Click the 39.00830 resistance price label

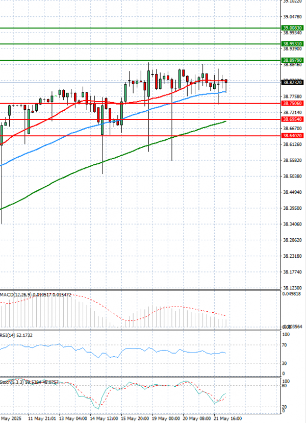293,28
